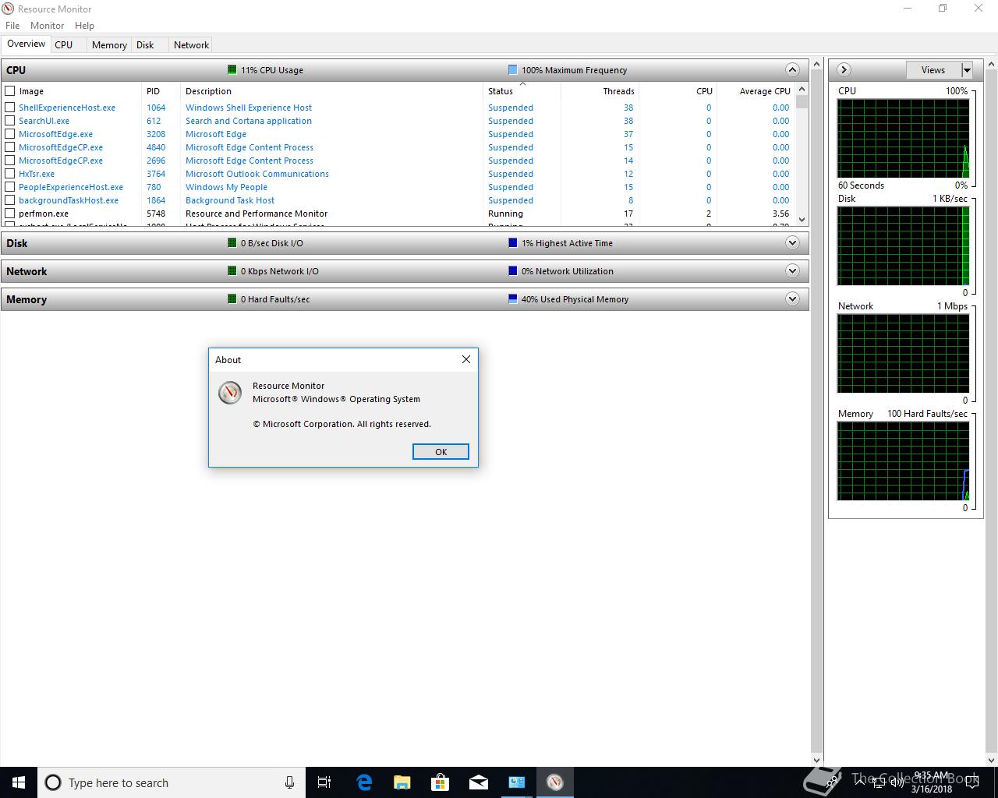Screen dimensions: 998x798
Task: Click the Views button
Action: pos(933,70)
